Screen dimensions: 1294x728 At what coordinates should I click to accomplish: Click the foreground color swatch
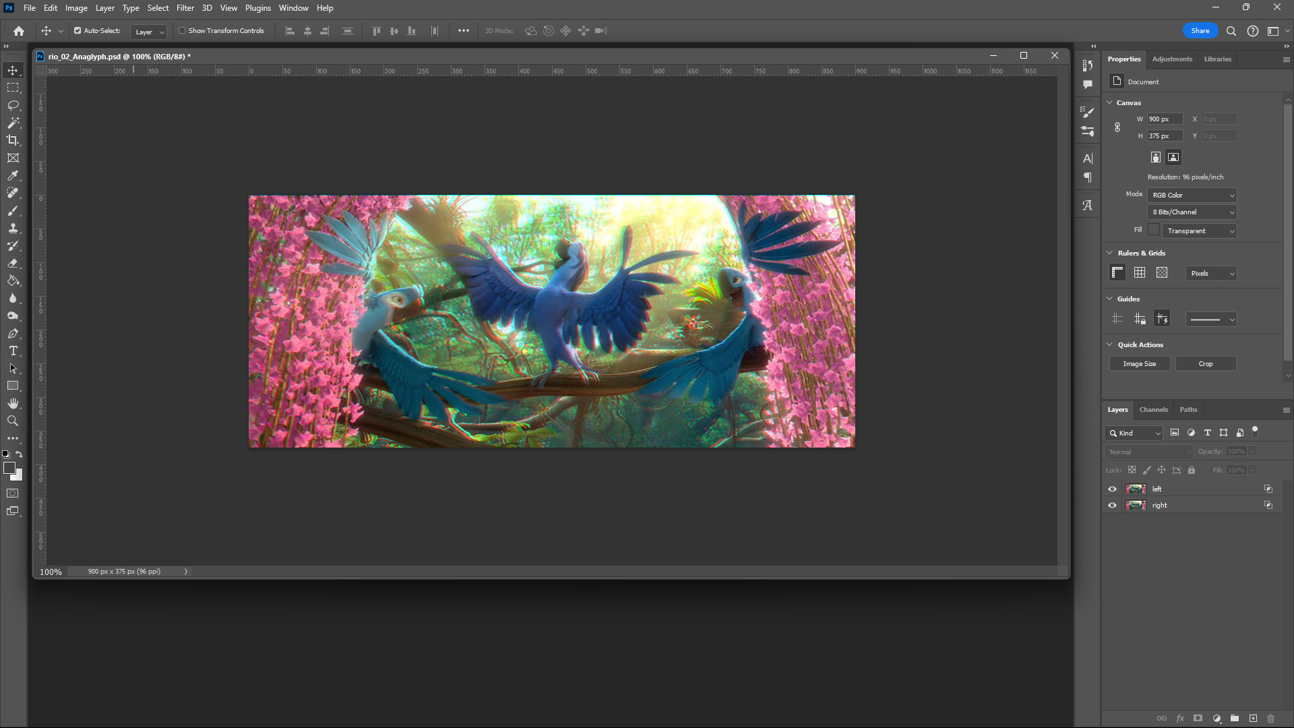tap(9, 468)
